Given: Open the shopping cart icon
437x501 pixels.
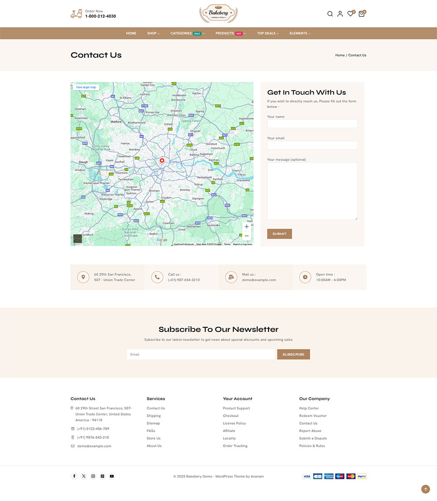Looking at the screenshot, I should point(361,14).
